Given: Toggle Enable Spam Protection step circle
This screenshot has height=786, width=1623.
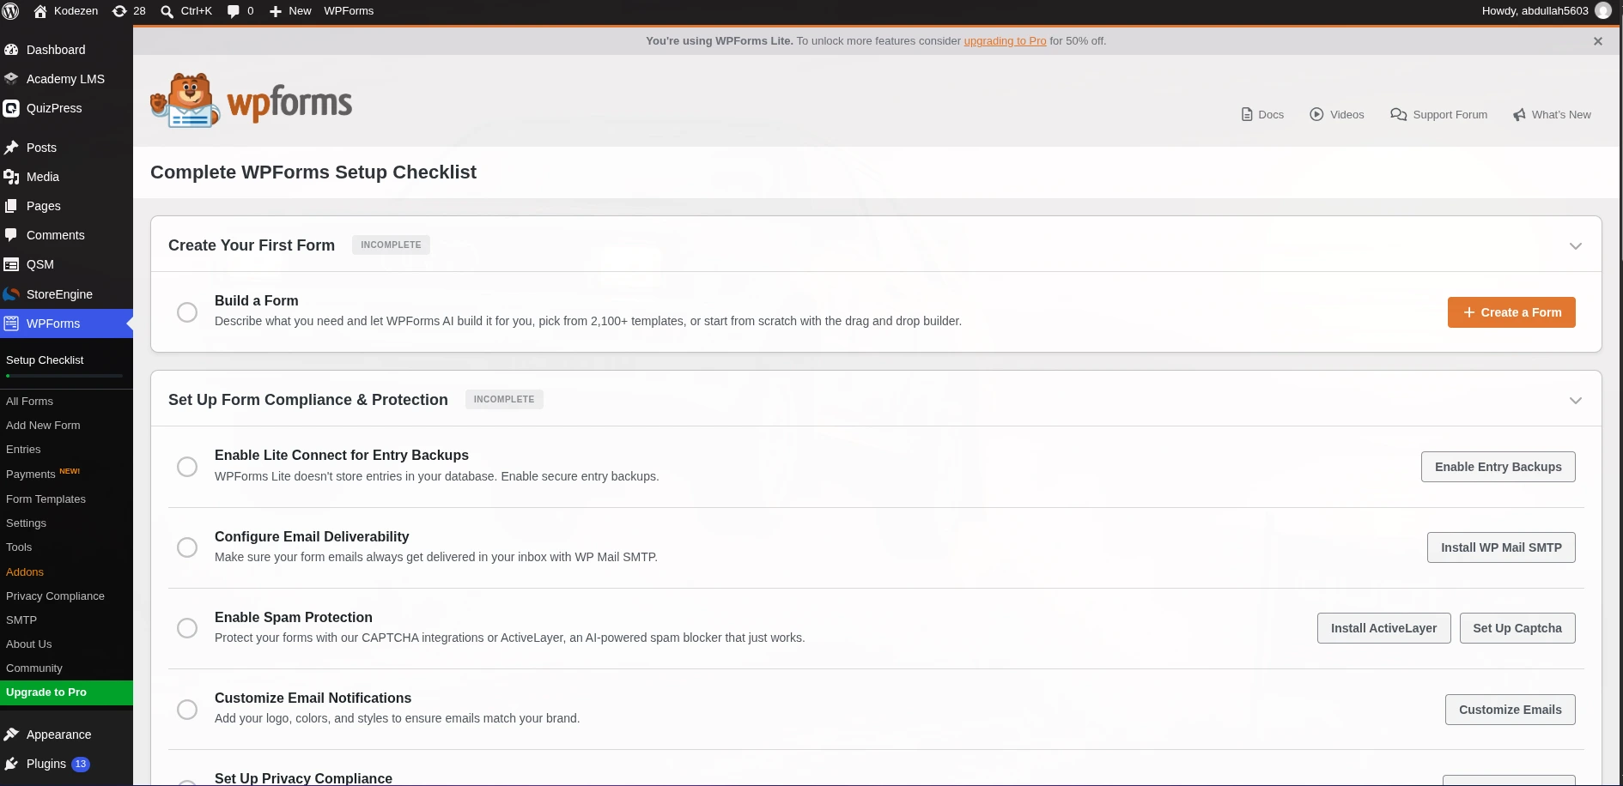Looking at the screenshot, I should (187, 628).
